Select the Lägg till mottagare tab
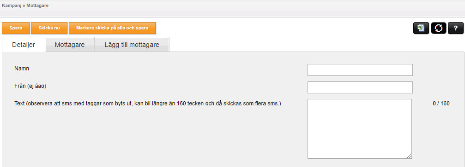The width and height of the screenshot is (465, 167). click(x=132, y=45)
